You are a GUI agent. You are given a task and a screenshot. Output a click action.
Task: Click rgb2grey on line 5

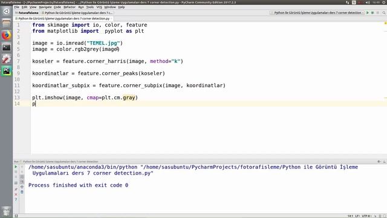tap(86, 49)
